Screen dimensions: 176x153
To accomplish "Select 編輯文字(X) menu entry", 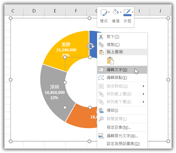I will pos(122,70).
